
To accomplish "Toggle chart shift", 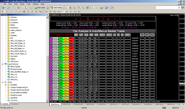I will [96, 8].
